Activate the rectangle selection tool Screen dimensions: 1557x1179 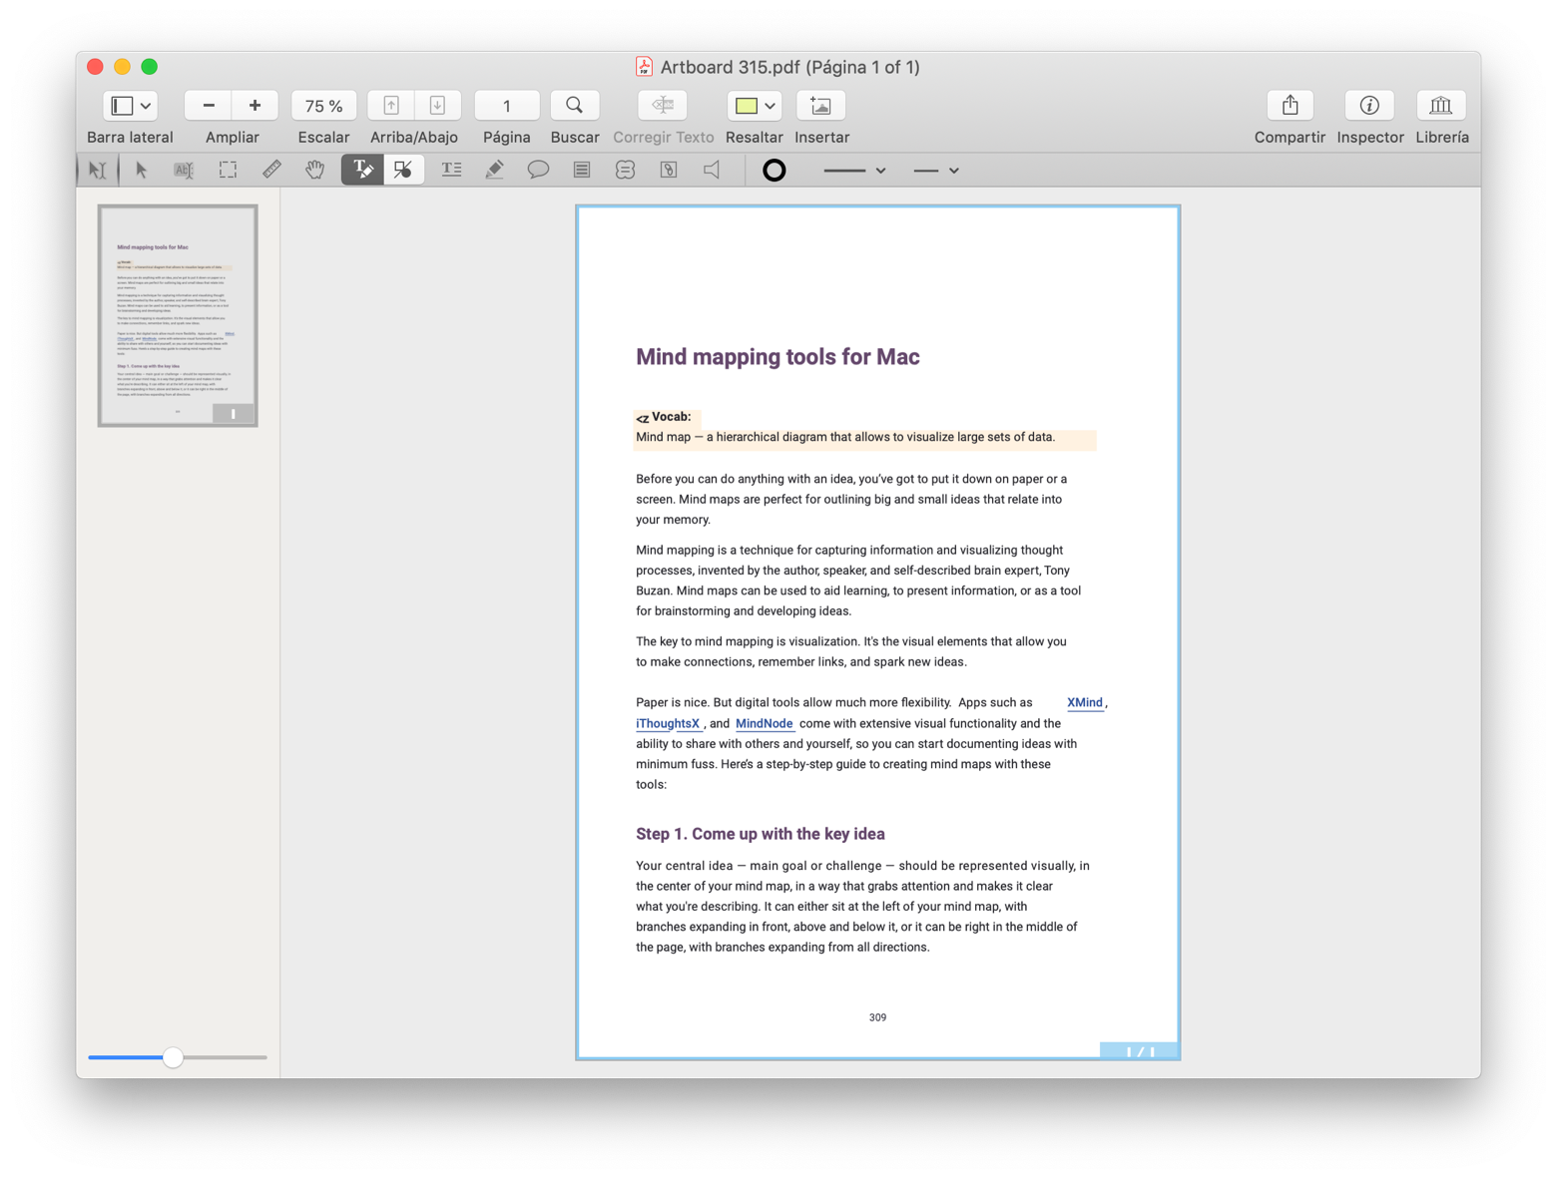(227, 170)
